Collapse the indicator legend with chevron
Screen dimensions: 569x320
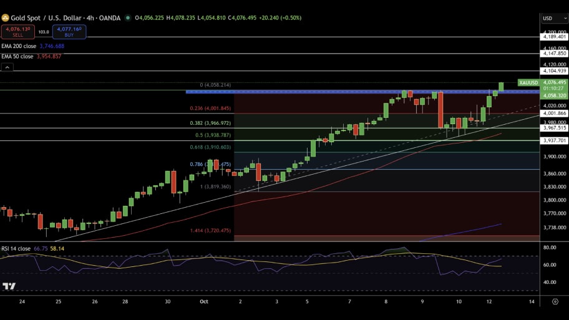click(x=7, y=67)
